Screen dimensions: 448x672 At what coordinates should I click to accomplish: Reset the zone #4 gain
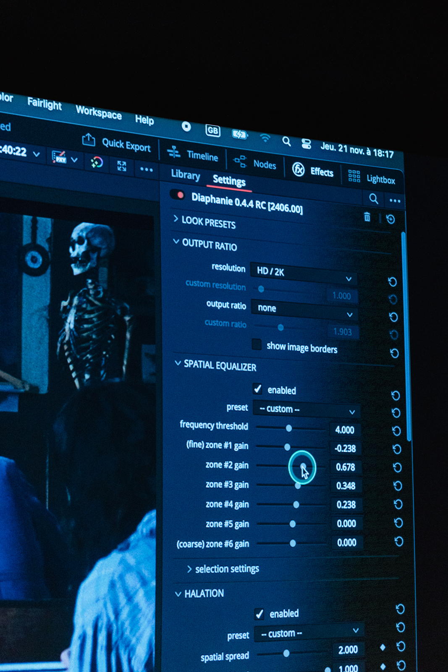(x=398, y=504)
